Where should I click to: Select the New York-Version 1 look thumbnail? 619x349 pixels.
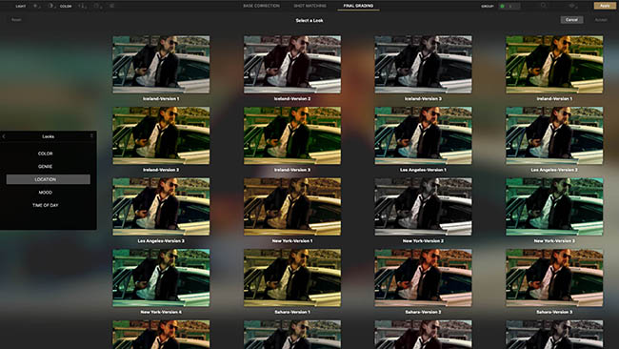click(x=292, y=206)
